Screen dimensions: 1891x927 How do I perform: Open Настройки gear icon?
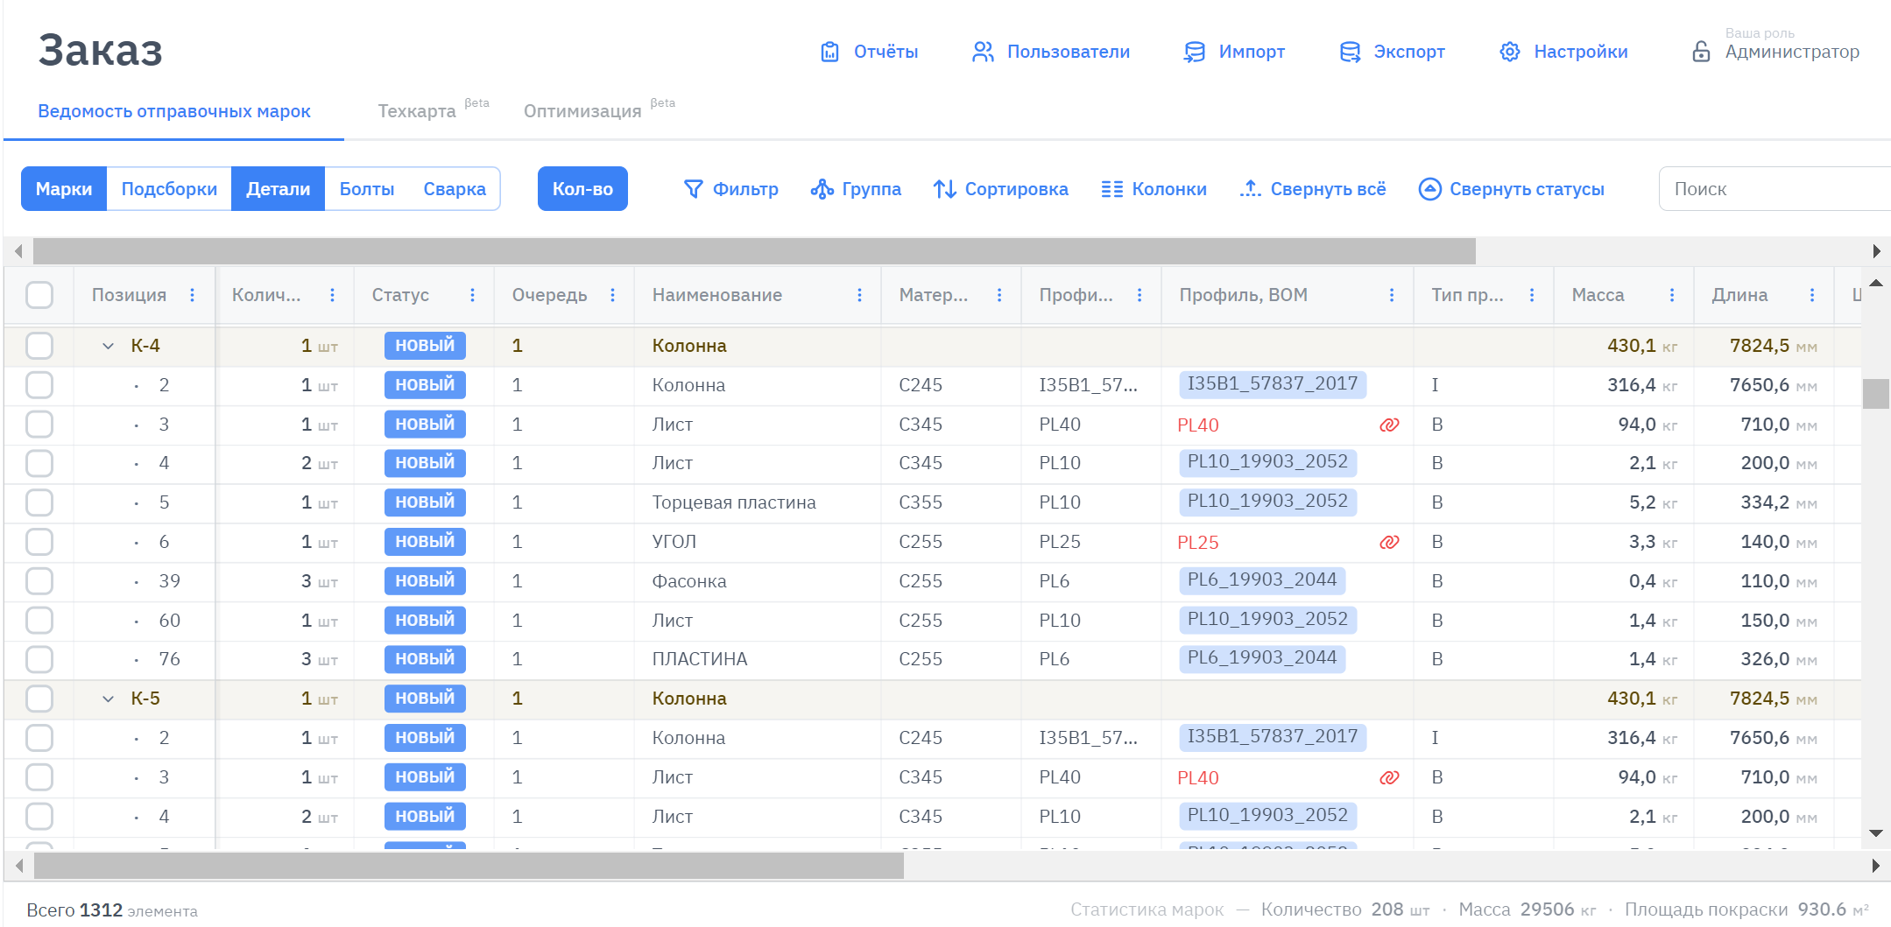coord(1509,52)
